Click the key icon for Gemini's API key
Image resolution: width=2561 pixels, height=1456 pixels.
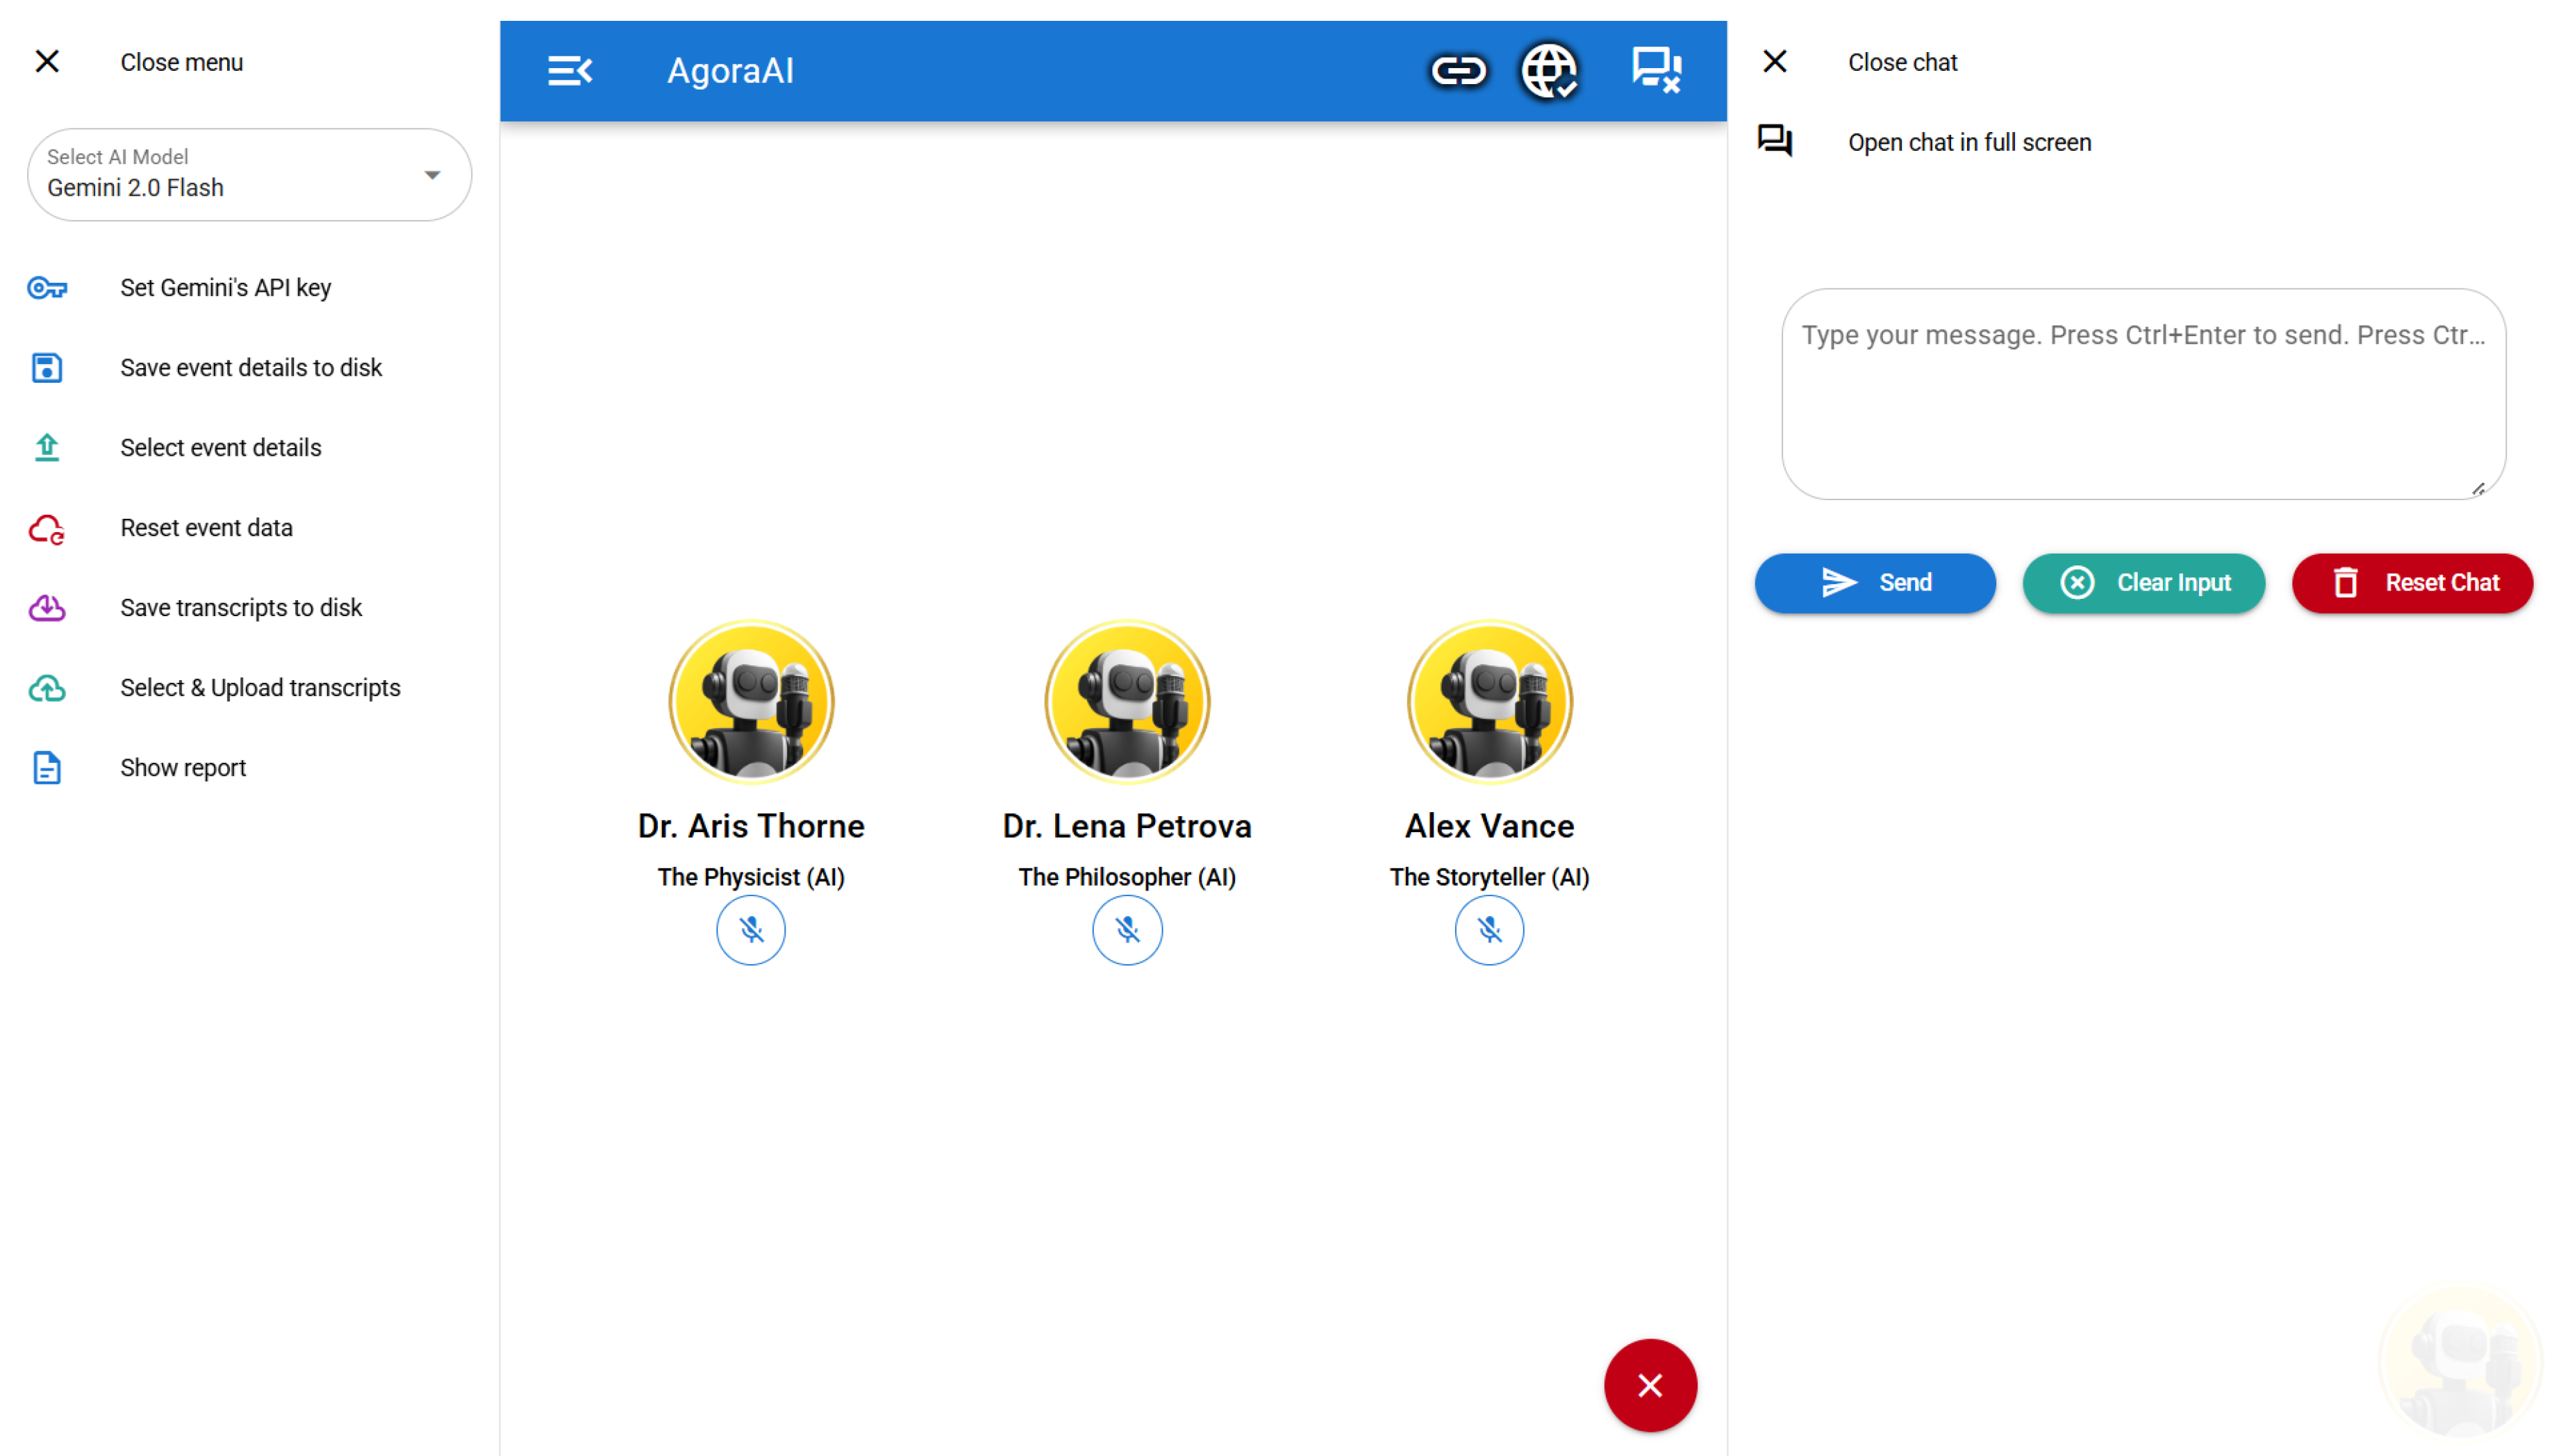click(47, 288)
